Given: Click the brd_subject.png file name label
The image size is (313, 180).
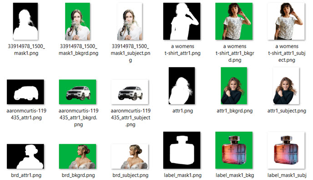Looking at the screenshot, I should point(131,175).
